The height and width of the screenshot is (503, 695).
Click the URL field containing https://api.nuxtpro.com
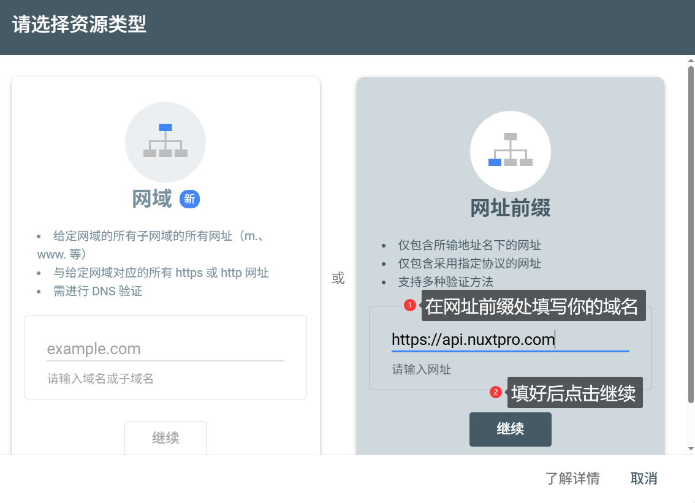pyautogui.click(x=510, y=339)
